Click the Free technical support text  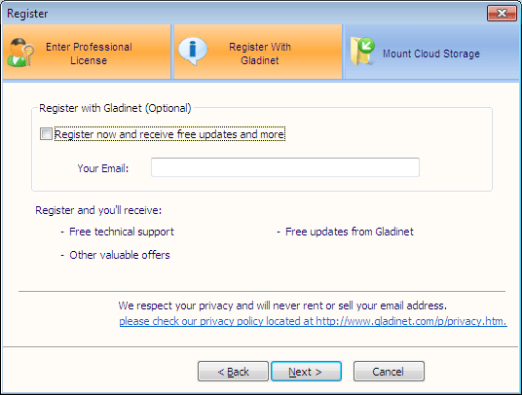click(122, 232)
